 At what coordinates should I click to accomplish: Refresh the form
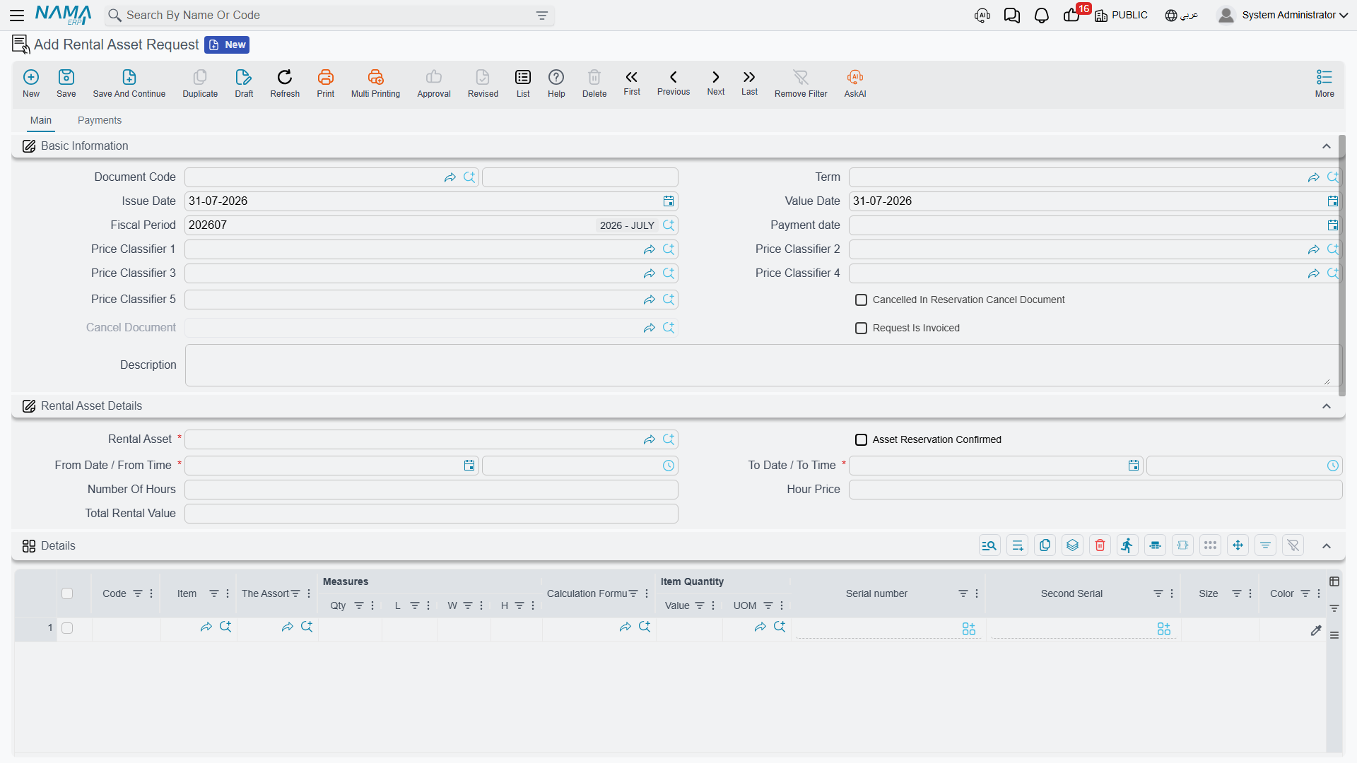(x=285, y=83)
